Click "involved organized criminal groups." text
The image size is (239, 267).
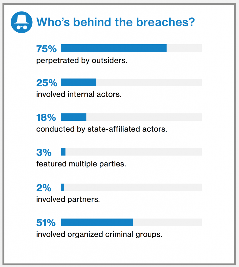pos(99,234)
